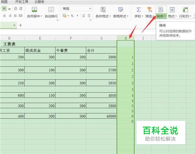195x154 pixels.
Task: Click the increase decimal places icon
Action: [83, 16]
